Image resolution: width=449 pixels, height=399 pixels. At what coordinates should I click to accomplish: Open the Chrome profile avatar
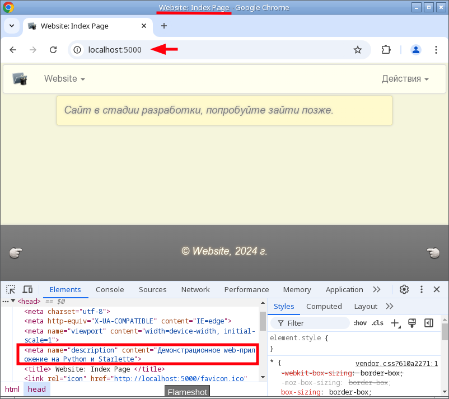point(416,50)
